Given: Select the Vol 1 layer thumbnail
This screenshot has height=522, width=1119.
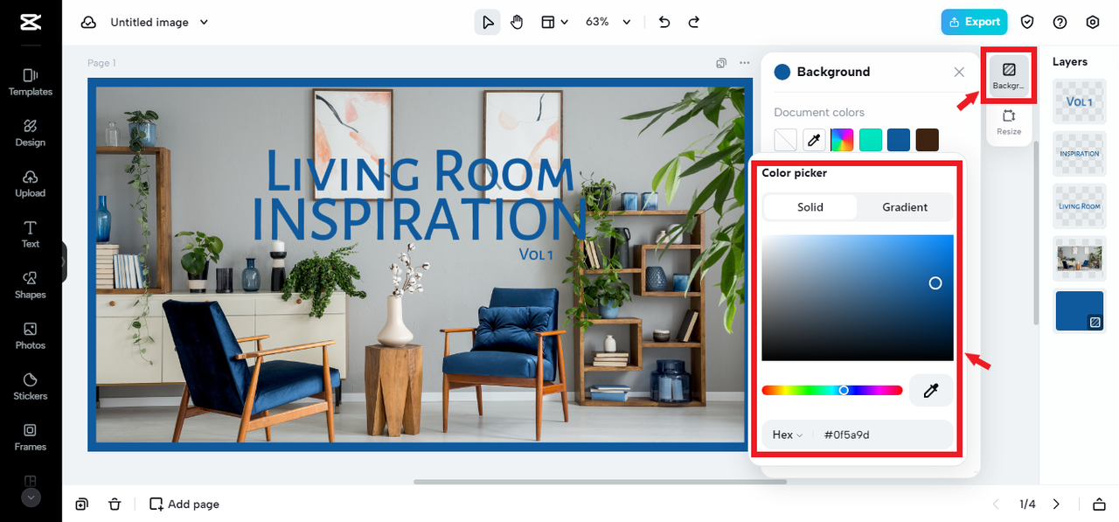Looking at the screenshot, I should pyautogui.click(x=1080, y=101).
